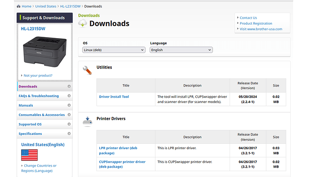The image size is (310, 177).
Task: Click the Contact Us link
Action: [248, 18]
